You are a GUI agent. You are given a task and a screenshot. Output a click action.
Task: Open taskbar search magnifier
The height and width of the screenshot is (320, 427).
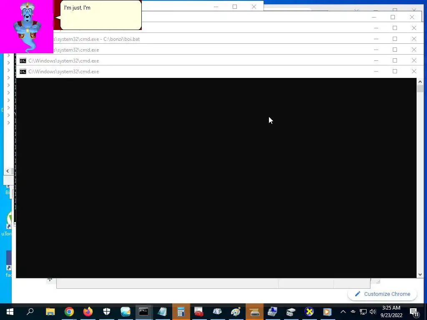tap(30, 312)
